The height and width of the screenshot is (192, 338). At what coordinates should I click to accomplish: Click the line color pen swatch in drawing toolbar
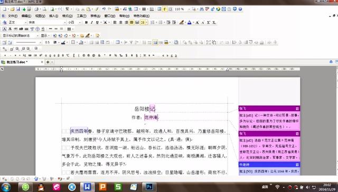pyautogui.click(x=63, y=42)
